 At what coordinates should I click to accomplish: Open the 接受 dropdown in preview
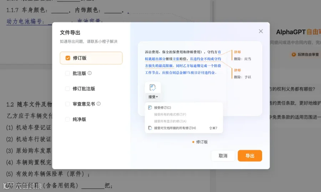(x=153, y=97)
